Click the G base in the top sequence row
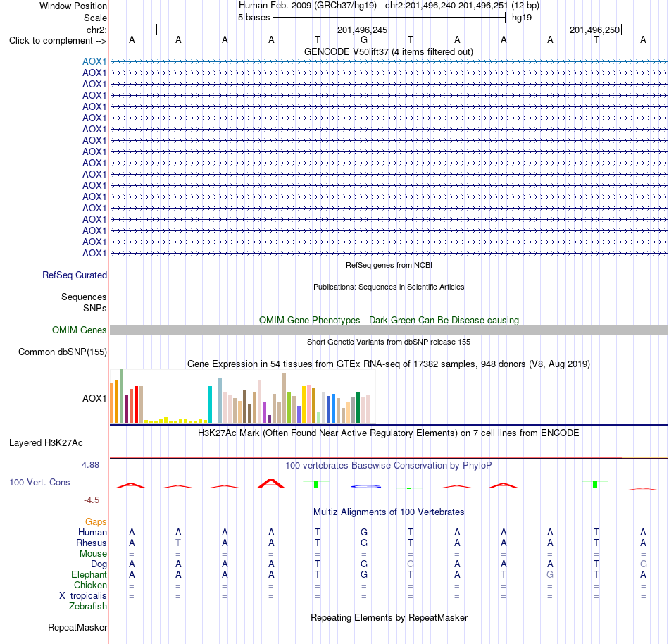Screen dimensions: 669x644 [364, 39]
